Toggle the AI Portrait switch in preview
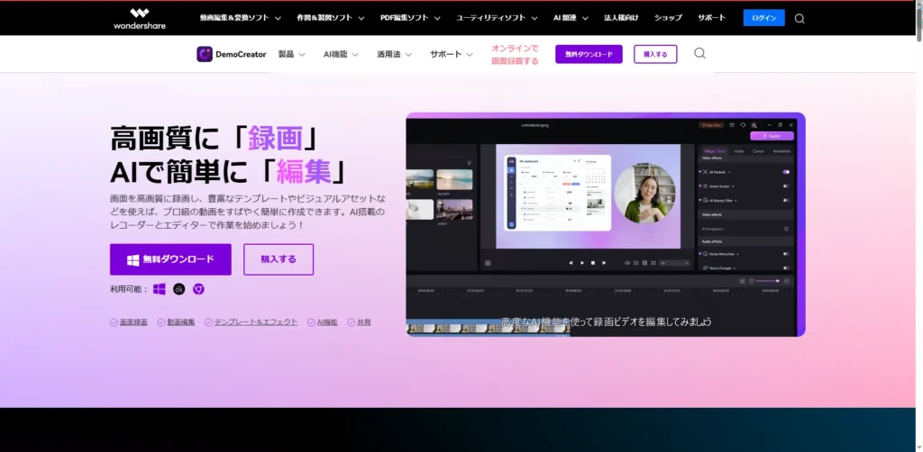The width and height of the screenshot is (923, 452). pyautogui.click(x=786, y=171)
